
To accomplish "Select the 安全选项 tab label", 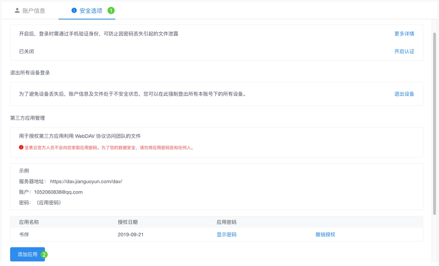I will 91,10.
